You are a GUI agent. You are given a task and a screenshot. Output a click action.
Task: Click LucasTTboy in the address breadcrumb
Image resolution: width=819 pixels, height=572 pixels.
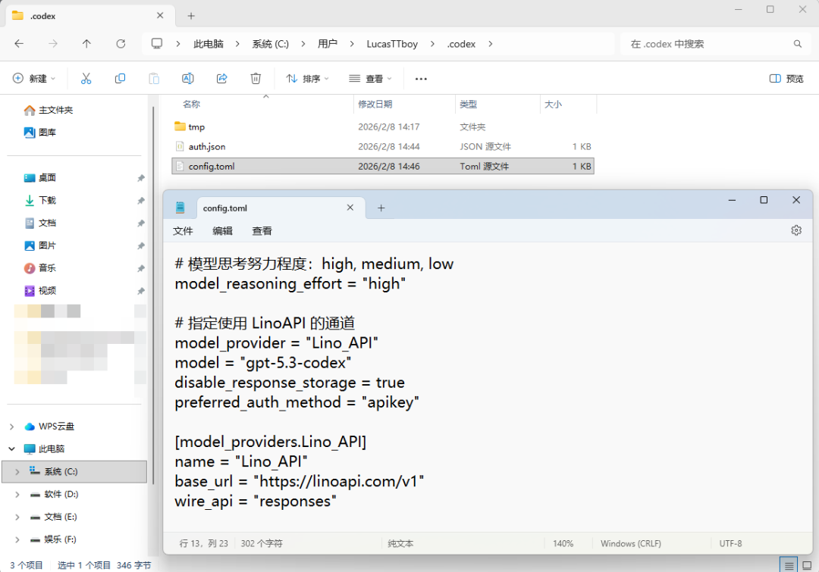pyautogui.click(x=392, y=44)
